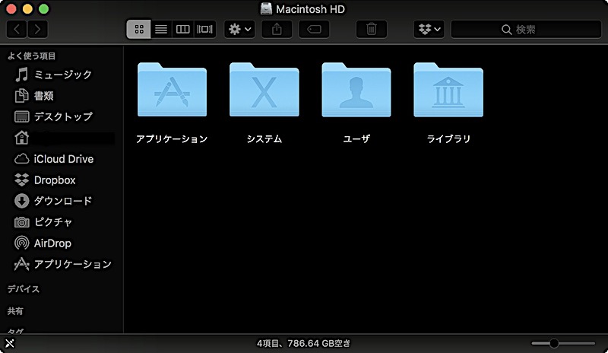This screenshot has width=608, height=353.
Task: Click the green zoom window button
Action: tap(44, 9)
